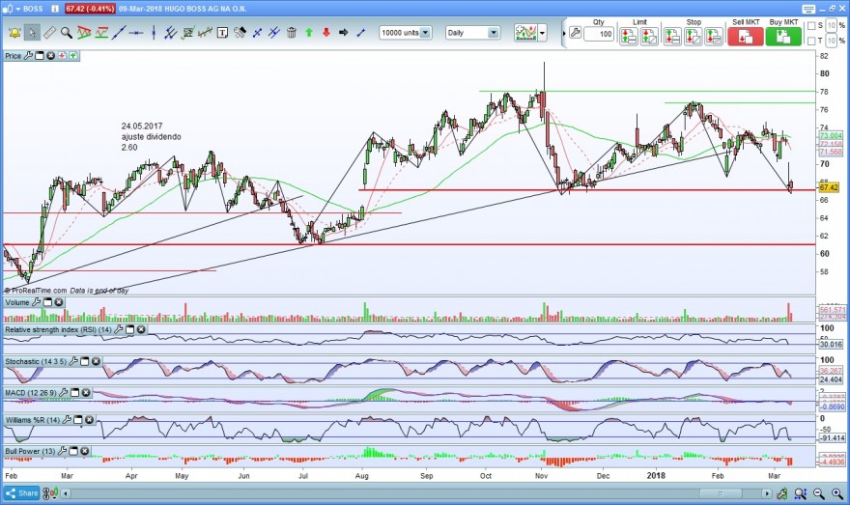The image size is (850, 505).
Task: Open the 10000 units dropdown
Action: 405,33
